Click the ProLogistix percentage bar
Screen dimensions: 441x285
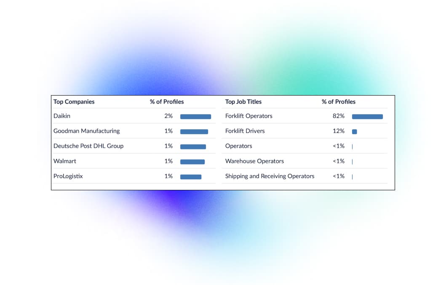click(x=191, y=177)
